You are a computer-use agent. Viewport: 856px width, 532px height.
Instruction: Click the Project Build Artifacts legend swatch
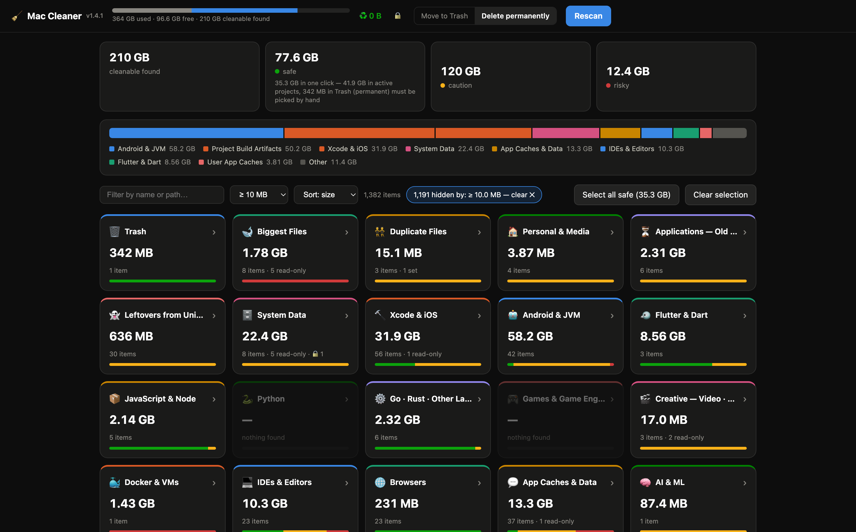coord(206,149)
